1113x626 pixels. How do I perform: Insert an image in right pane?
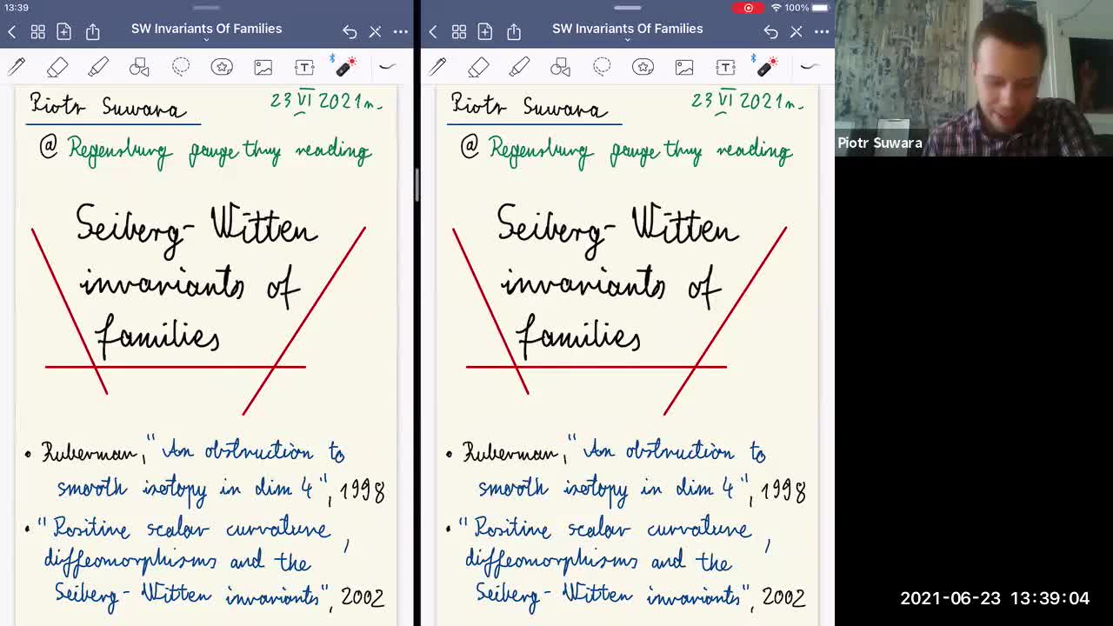click(x=683, y=67)
